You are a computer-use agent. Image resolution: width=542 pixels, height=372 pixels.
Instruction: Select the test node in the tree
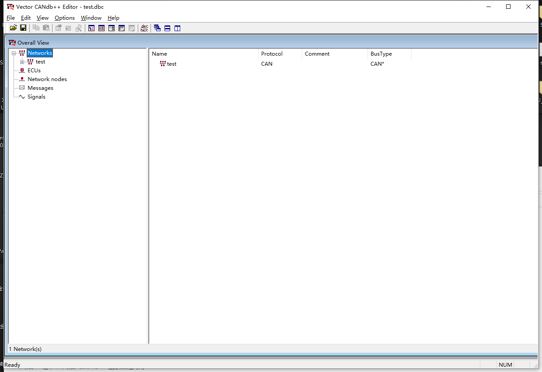pos(41,62)
